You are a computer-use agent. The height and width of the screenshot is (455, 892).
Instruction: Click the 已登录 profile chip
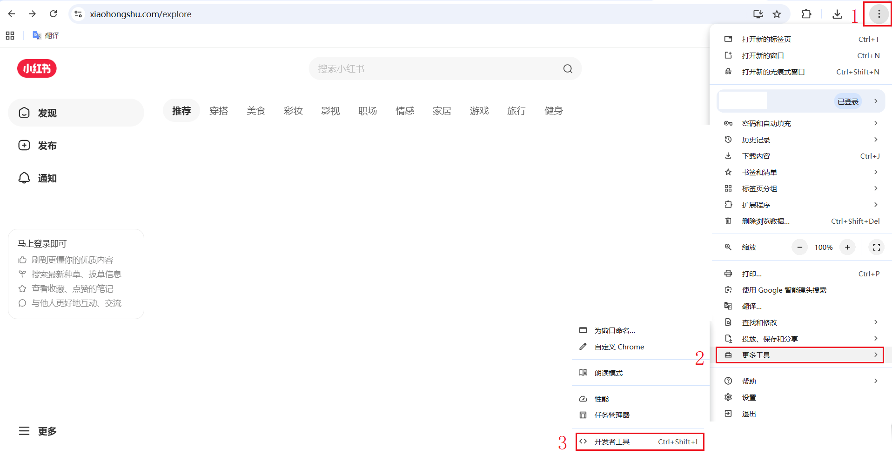point(848,101)
